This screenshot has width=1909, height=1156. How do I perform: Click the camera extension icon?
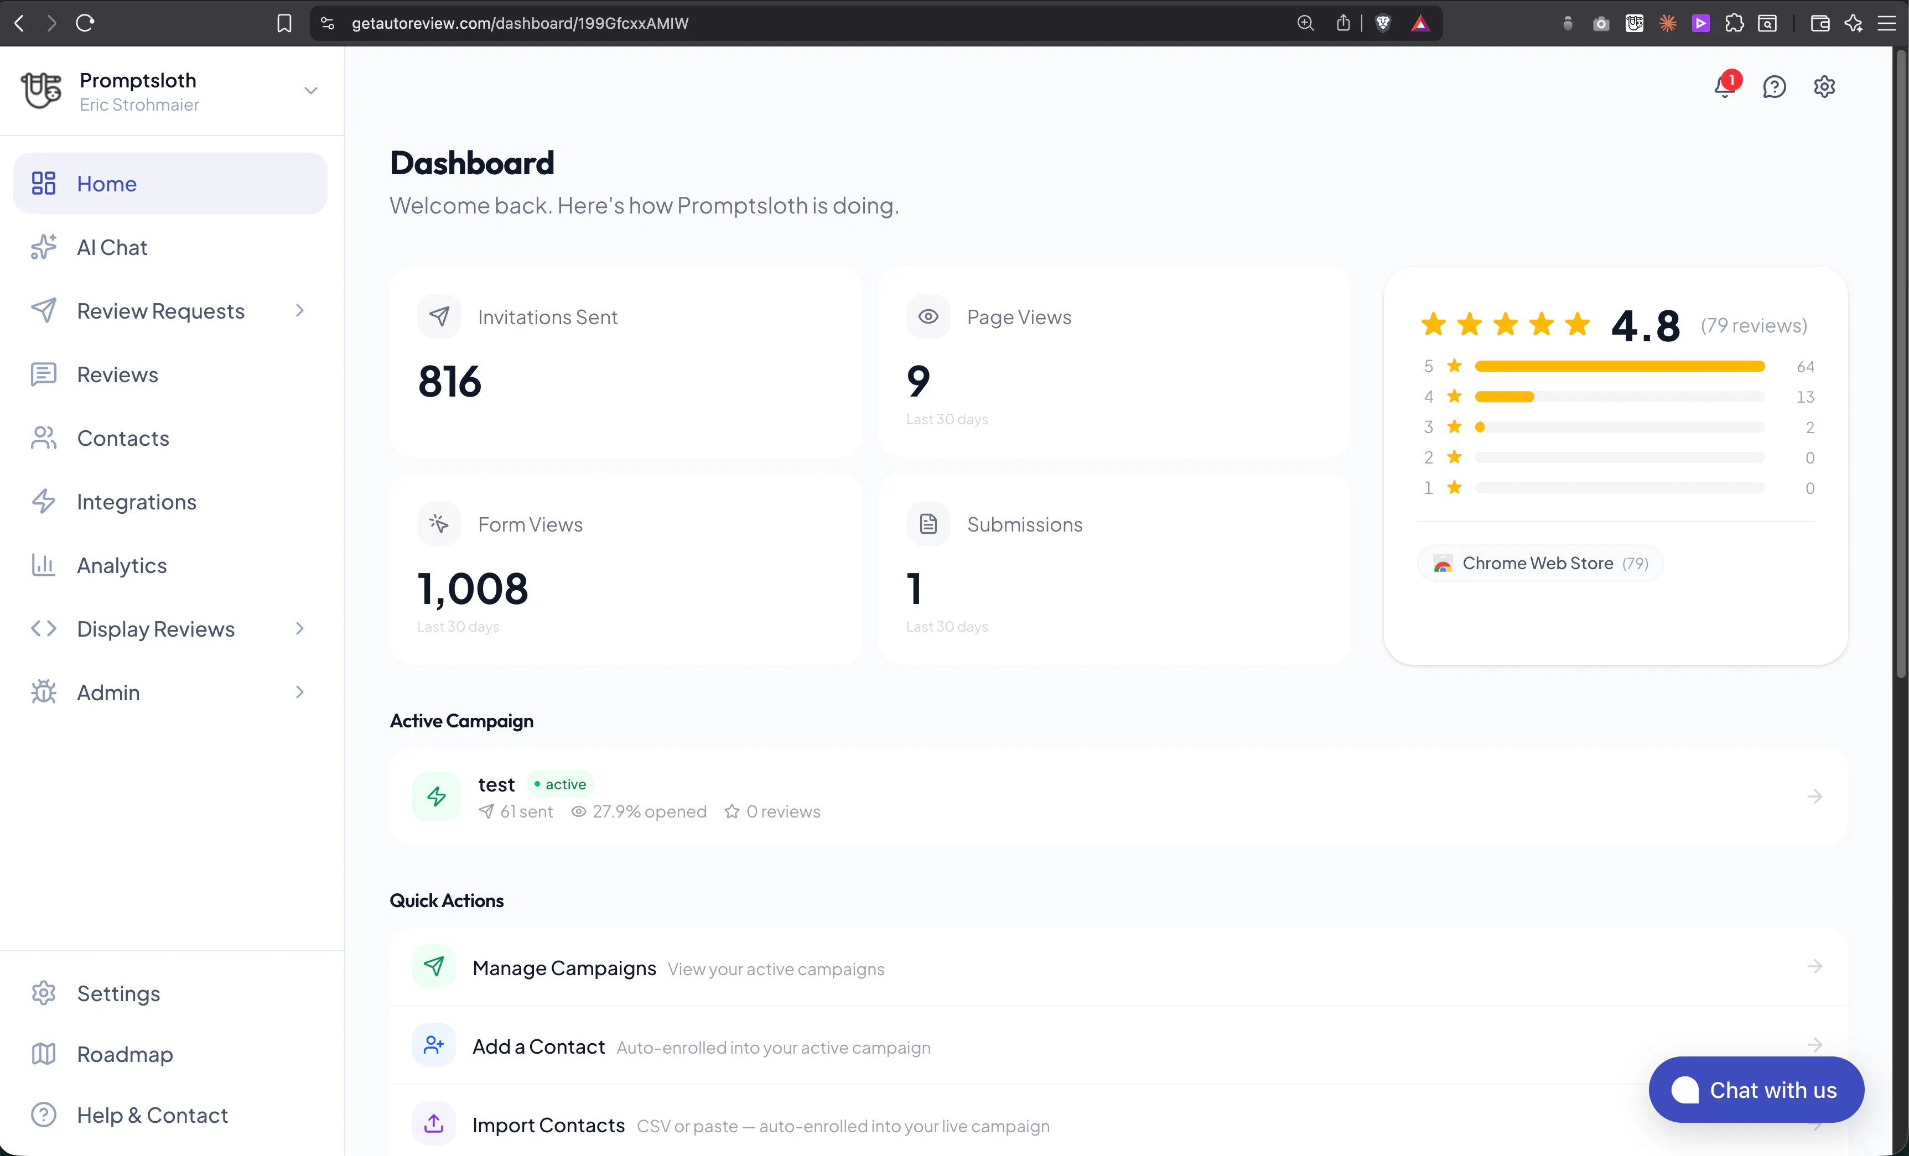[1601, 24]
